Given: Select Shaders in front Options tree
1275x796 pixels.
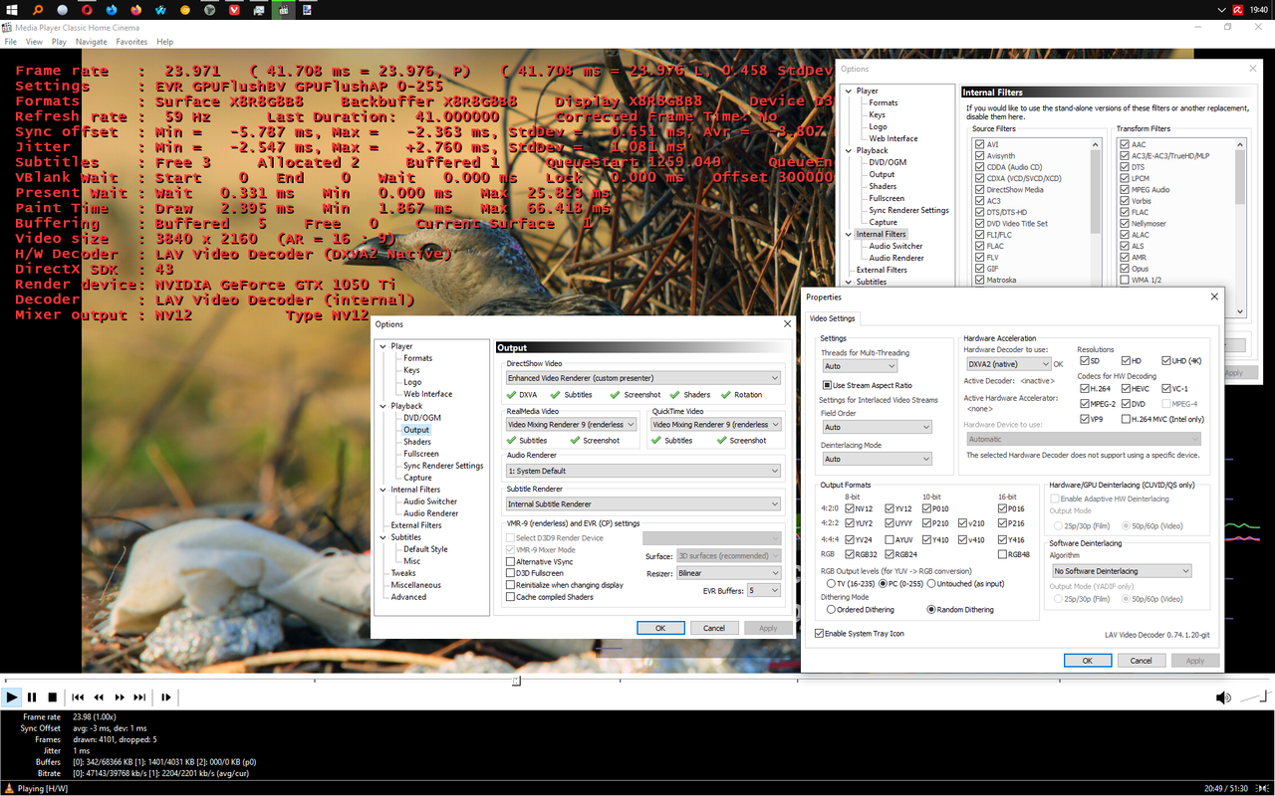Looking at the screenshot, I should click(417, 442).
